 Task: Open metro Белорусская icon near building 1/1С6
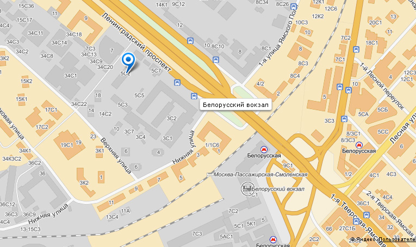tap(264, 149)
